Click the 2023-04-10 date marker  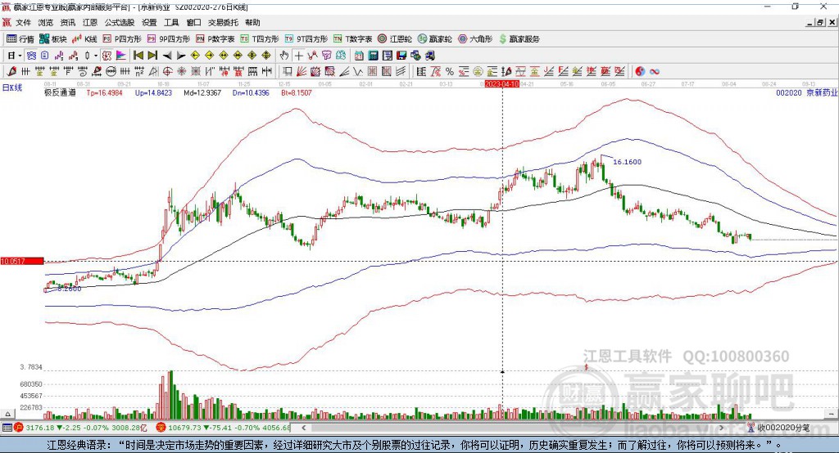click(502, 84)
